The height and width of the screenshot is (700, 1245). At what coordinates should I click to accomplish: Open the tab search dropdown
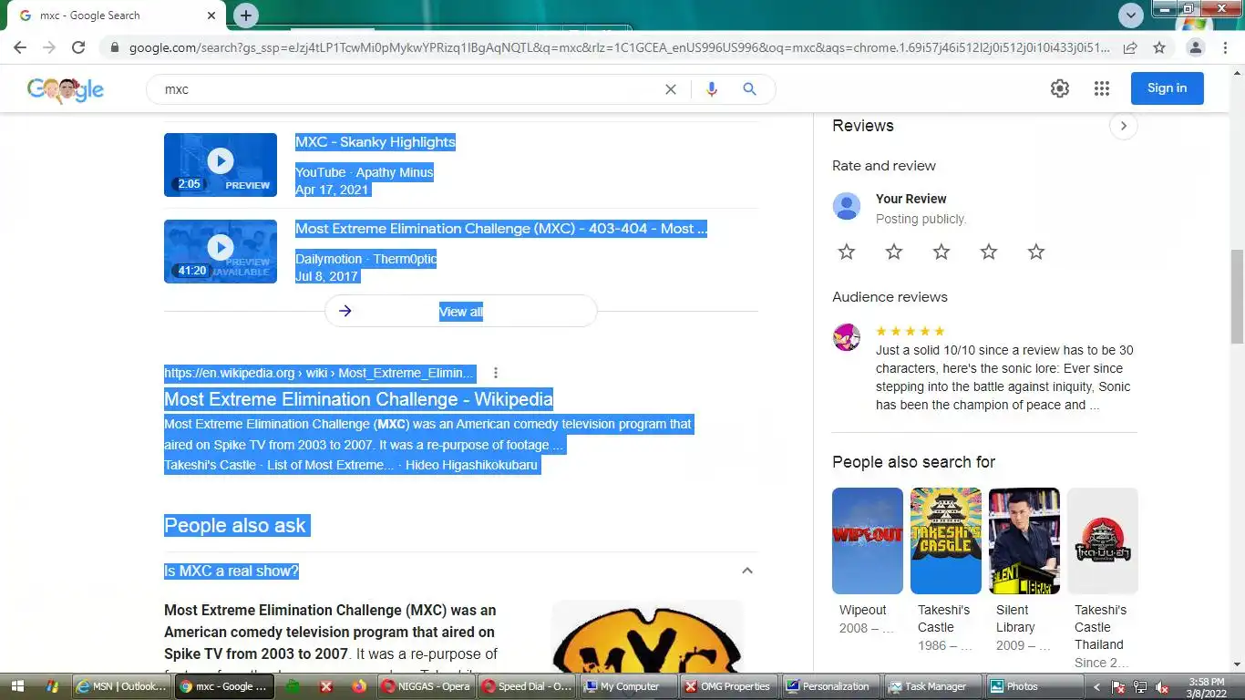click(x=1131, y=15)
